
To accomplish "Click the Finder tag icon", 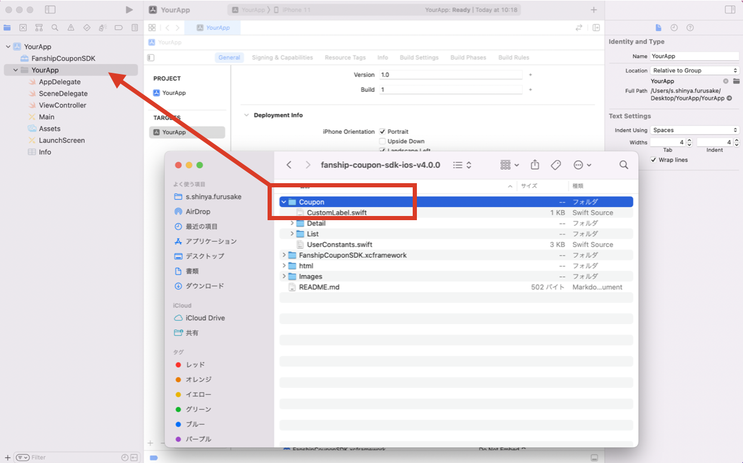I will click(x=555, y=165).
